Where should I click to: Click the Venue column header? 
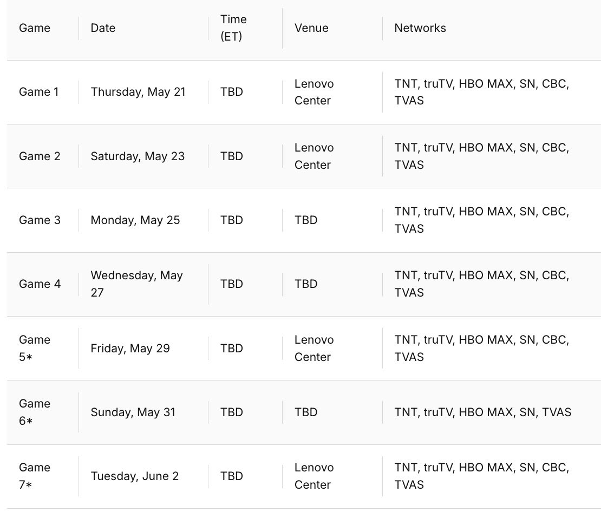pyautogui.click(x=311, y=28)
